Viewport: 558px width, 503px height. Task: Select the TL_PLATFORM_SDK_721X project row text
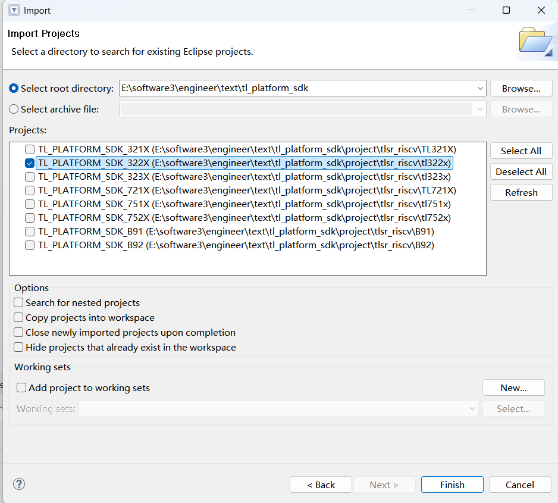point(247,190)
